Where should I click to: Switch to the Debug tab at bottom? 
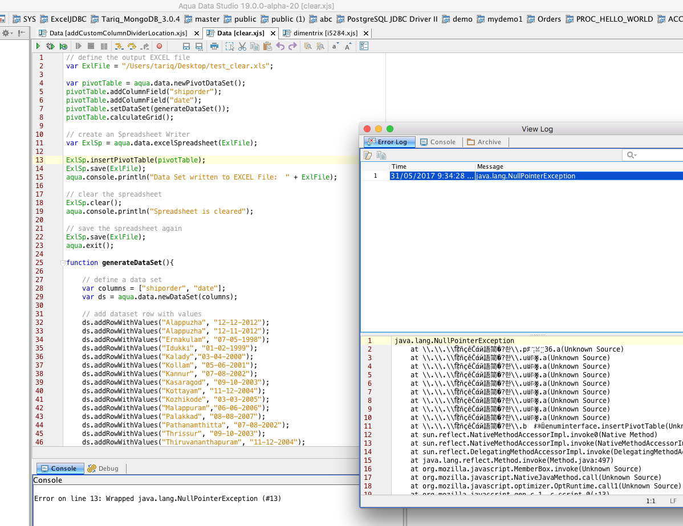click(x=103, y=468)
